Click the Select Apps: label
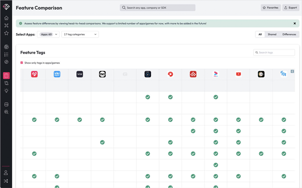 point(25,34)
